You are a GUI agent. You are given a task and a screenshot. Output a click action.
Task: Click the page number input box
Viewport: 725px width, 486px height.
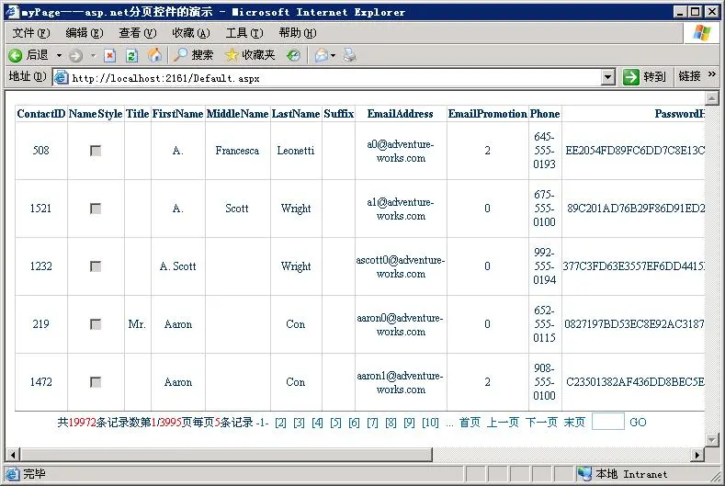tap(608, 422)
